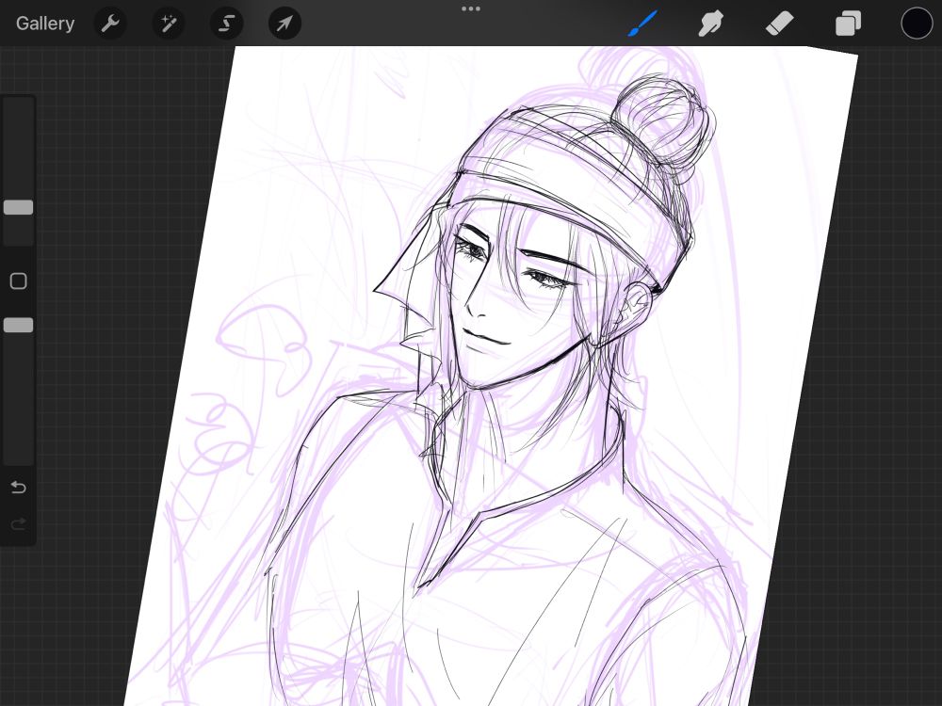This screenshot has width=942, height=706.
Task: Tap the brush opacity slider handle
Action: (19, 325)
